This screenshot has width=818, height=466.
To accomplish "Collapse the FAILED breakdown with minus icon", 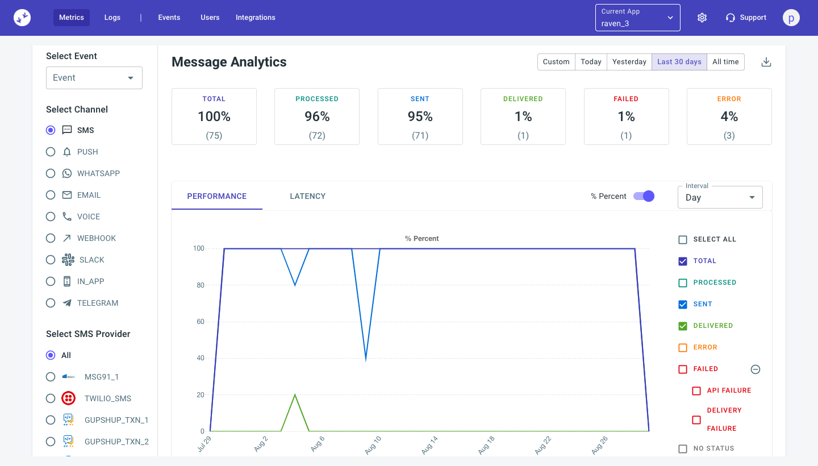I will coord(755,369).
